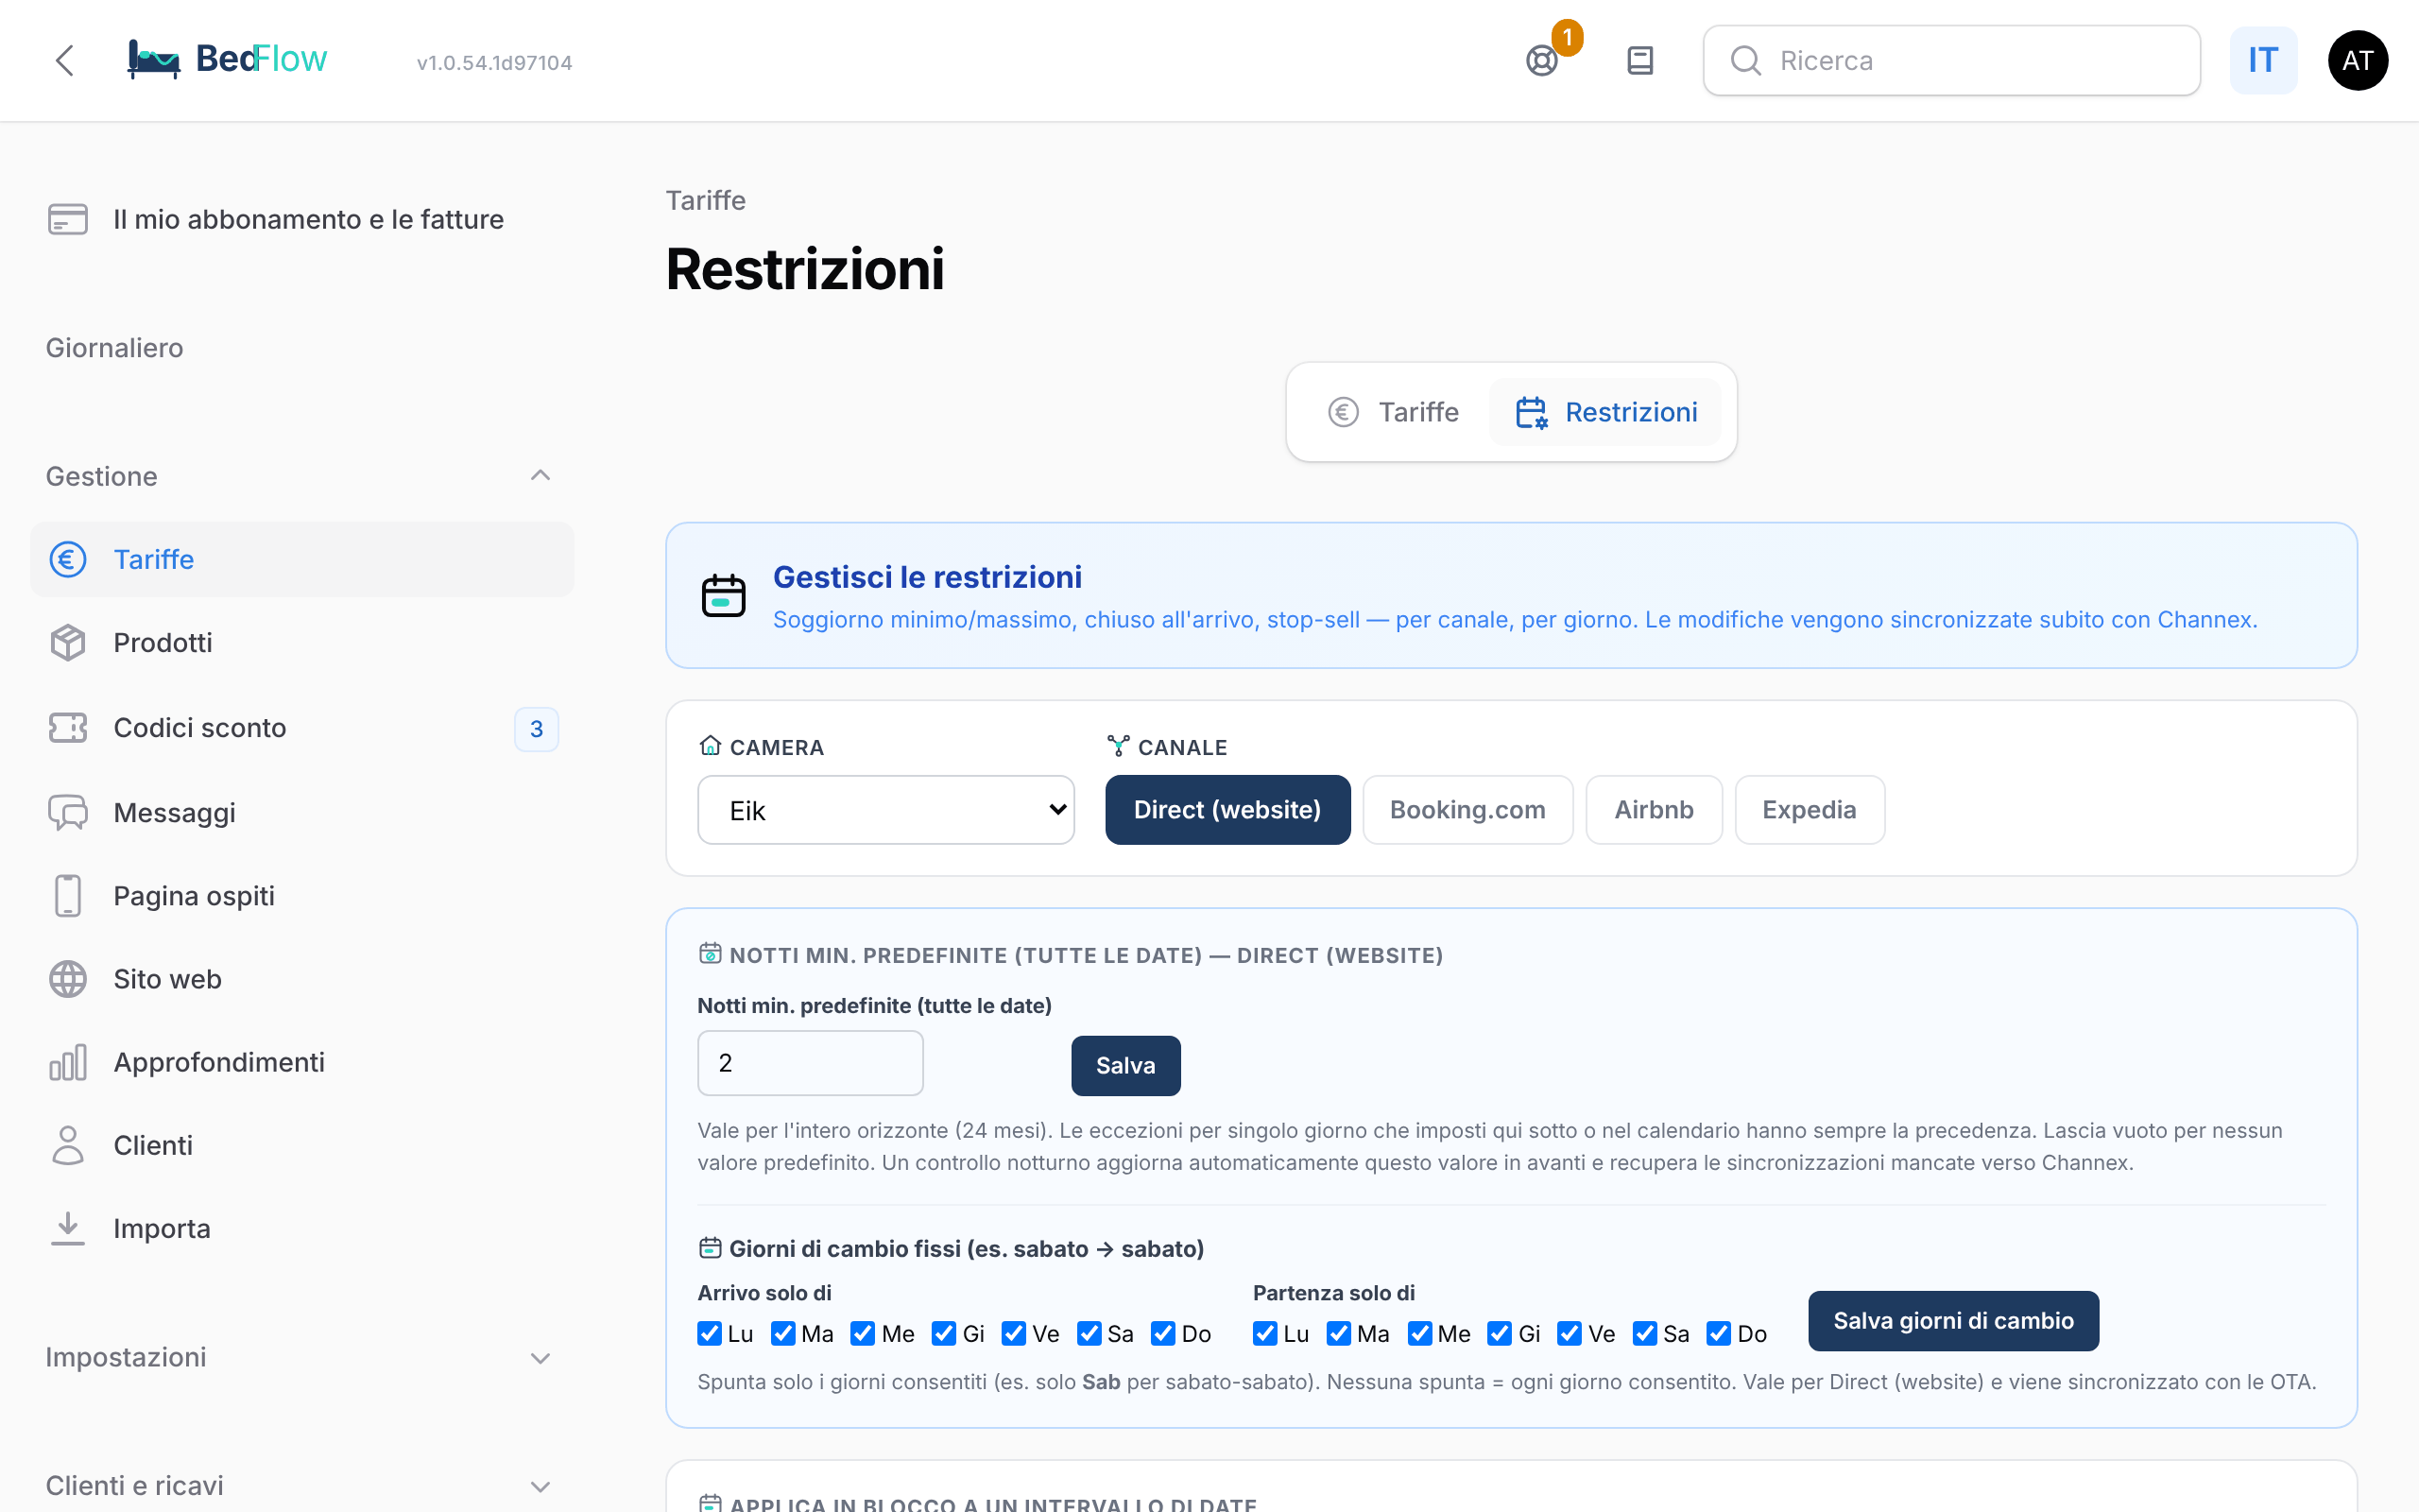Open the AT user avatar
Screen dimensions: 2419x1512
tap(2357, 60)
